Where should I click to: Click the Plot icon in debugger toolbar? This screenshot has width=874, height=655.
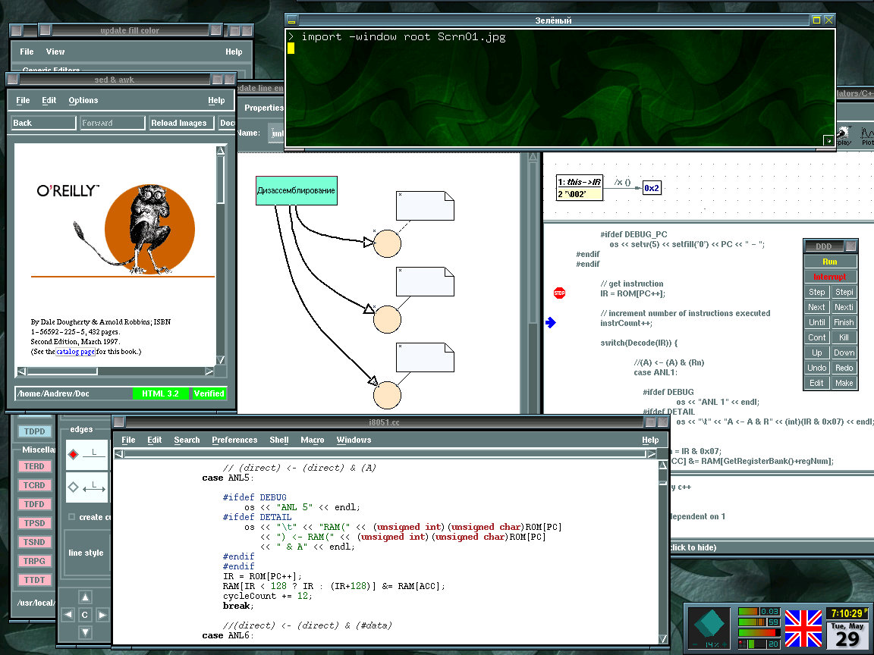pos(867,136)
